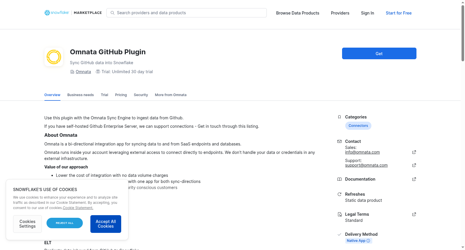The height and width of the screenshot is (250, 465).
Task: Click the Snowflake logo in header
Action: pos(57,13)
